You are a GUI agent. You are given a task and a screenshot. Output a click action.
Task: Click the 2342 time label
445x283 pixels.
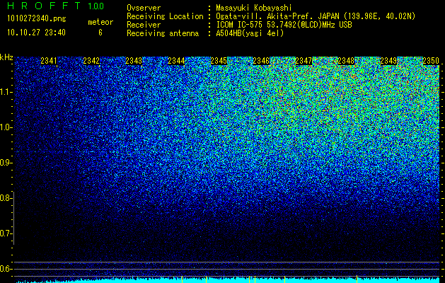pyautogui.click(x=91, y=61)
